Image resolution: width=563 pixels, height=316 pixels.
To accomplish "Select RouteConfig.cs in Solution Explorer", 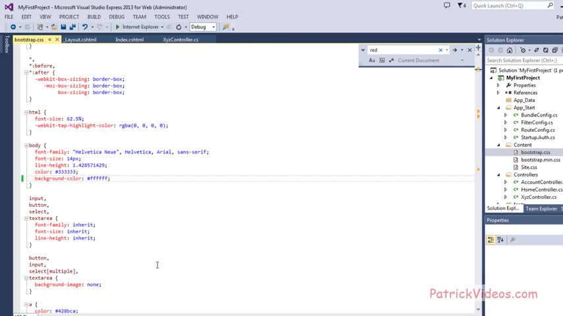I will coord(538,130).
